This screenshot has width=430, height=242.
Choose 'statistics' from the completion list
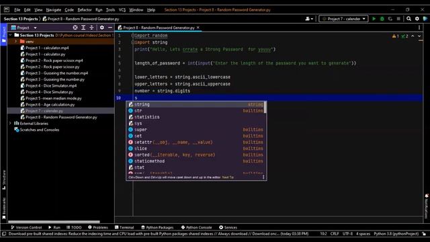(x=196, y=117)
